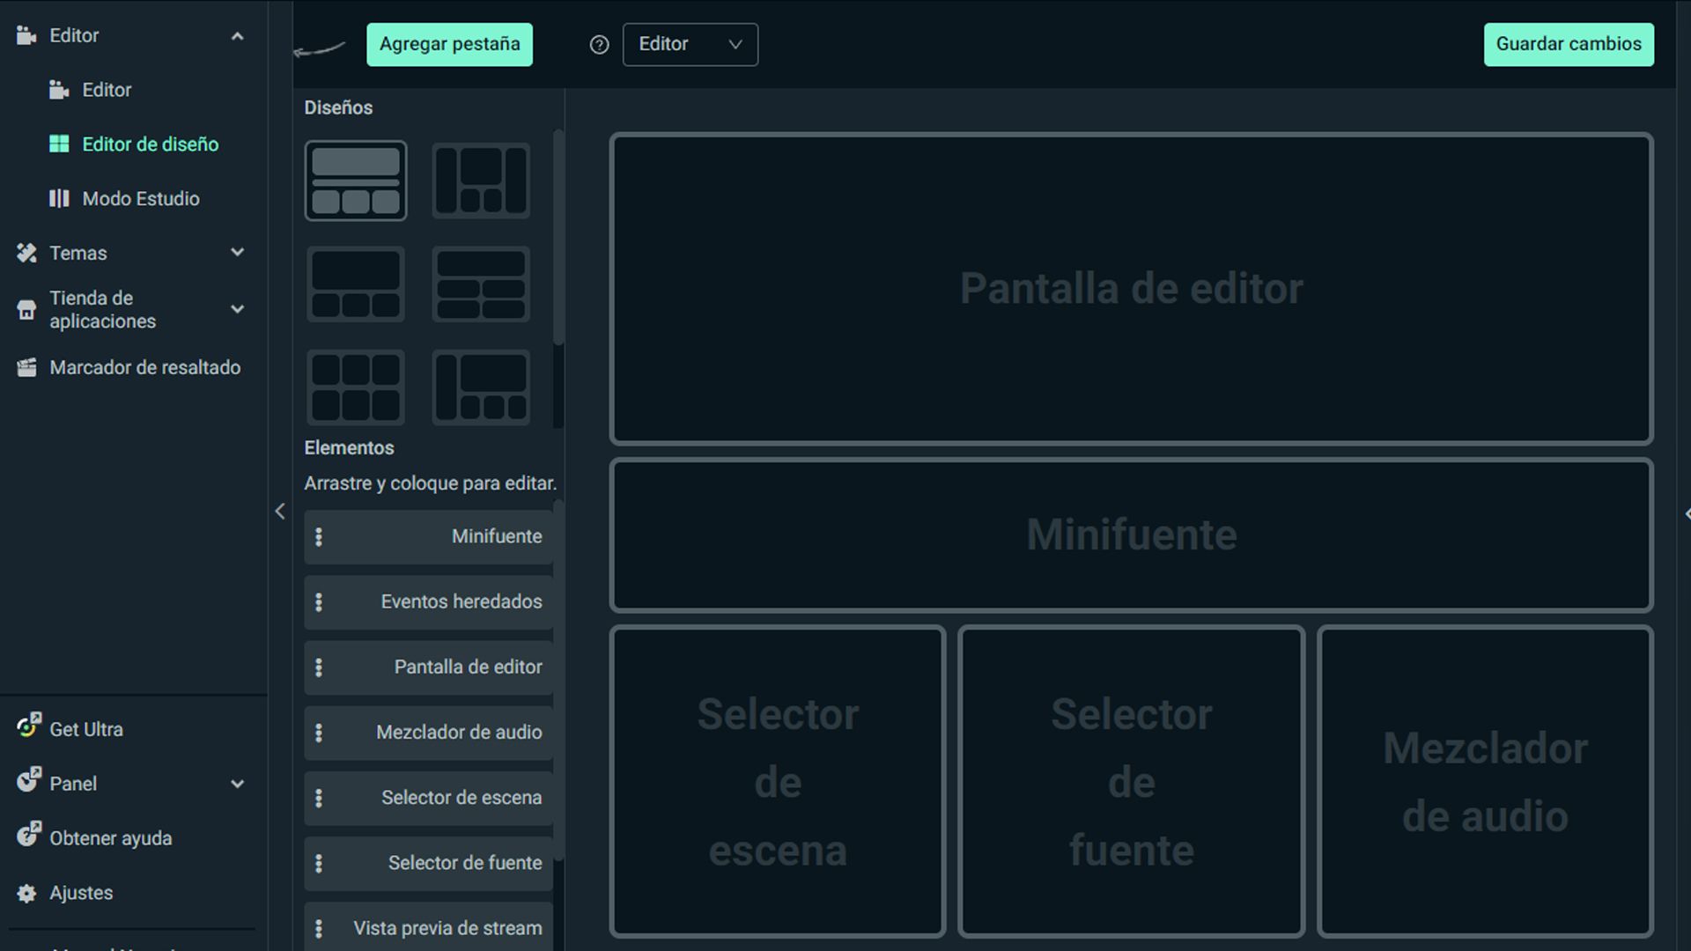Click the Panel chart icon
Screen dimensions: 1691x951
tap(27, 783)
